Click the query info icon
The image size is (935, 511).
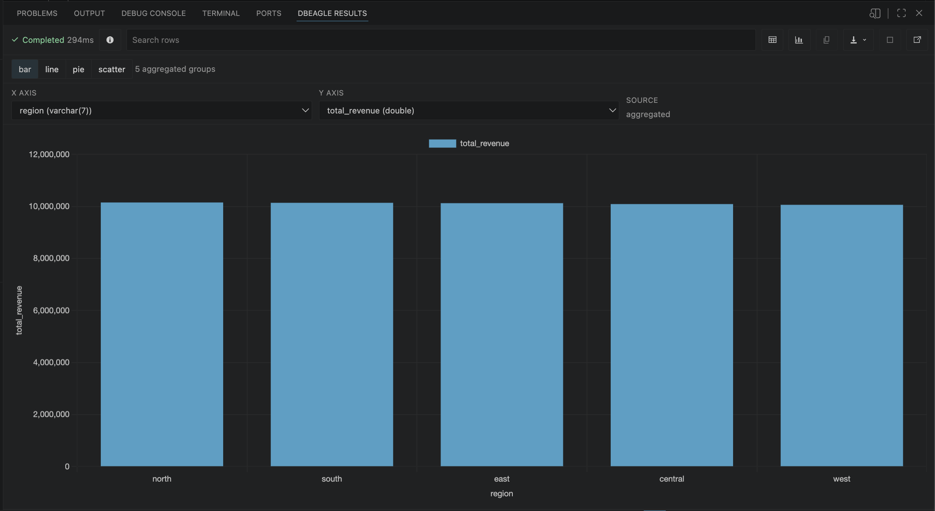point(110,40)
